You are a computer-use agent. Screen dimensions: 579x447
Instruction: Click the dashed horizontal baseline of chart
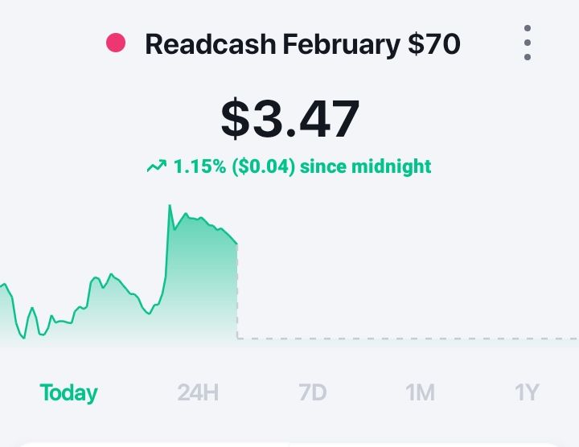coord(408,338)
